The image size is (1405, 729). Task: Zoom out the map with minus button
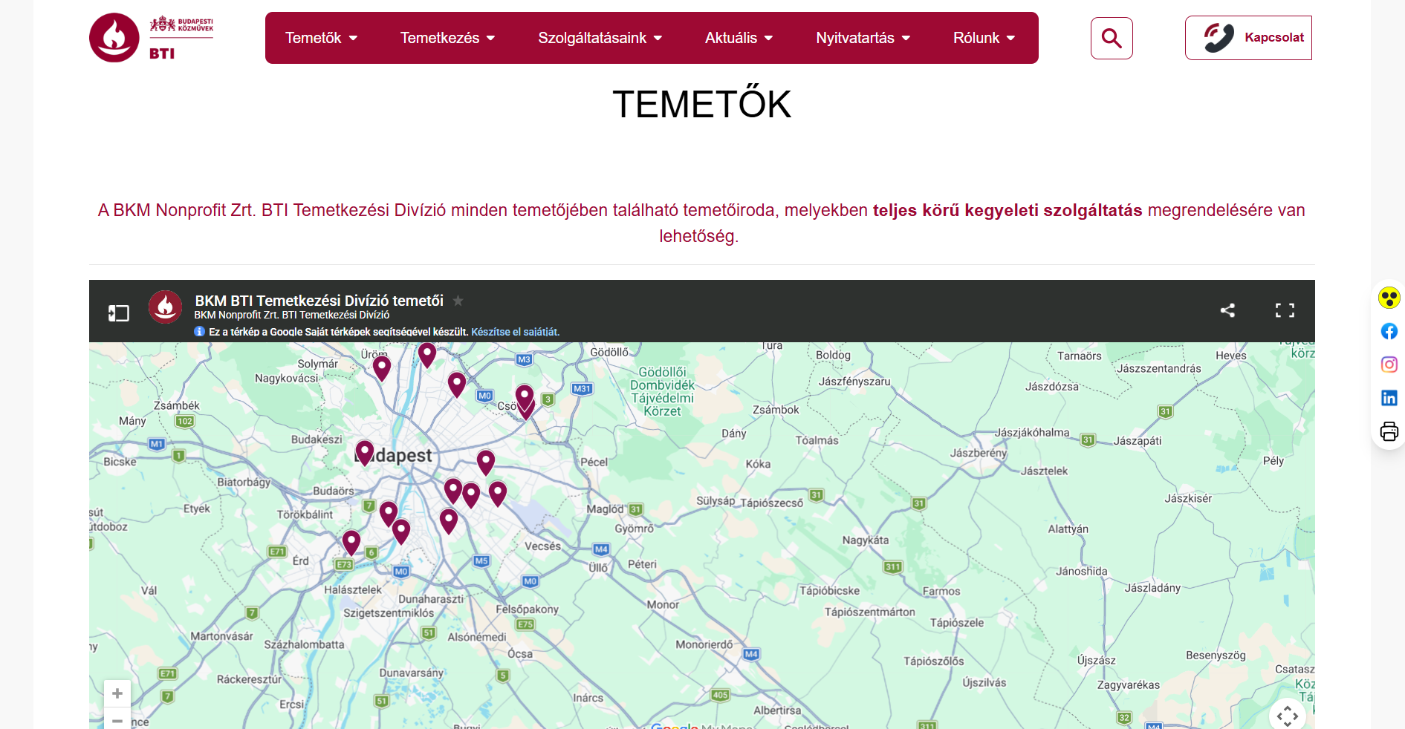pos(117,719)
